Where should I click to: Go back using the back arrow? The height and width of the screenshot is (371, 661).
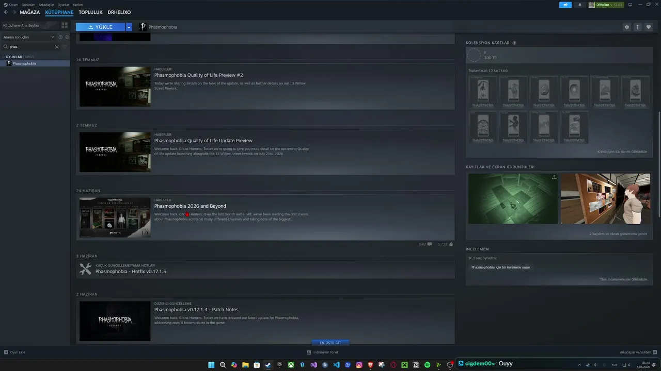click(6, 12)
